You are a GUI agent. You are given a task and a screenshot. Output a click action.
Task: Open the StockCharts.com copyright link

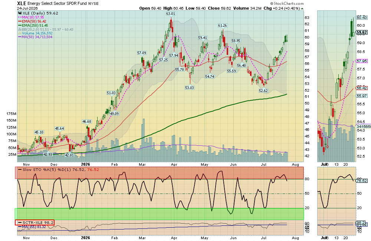tap(287, 4)
